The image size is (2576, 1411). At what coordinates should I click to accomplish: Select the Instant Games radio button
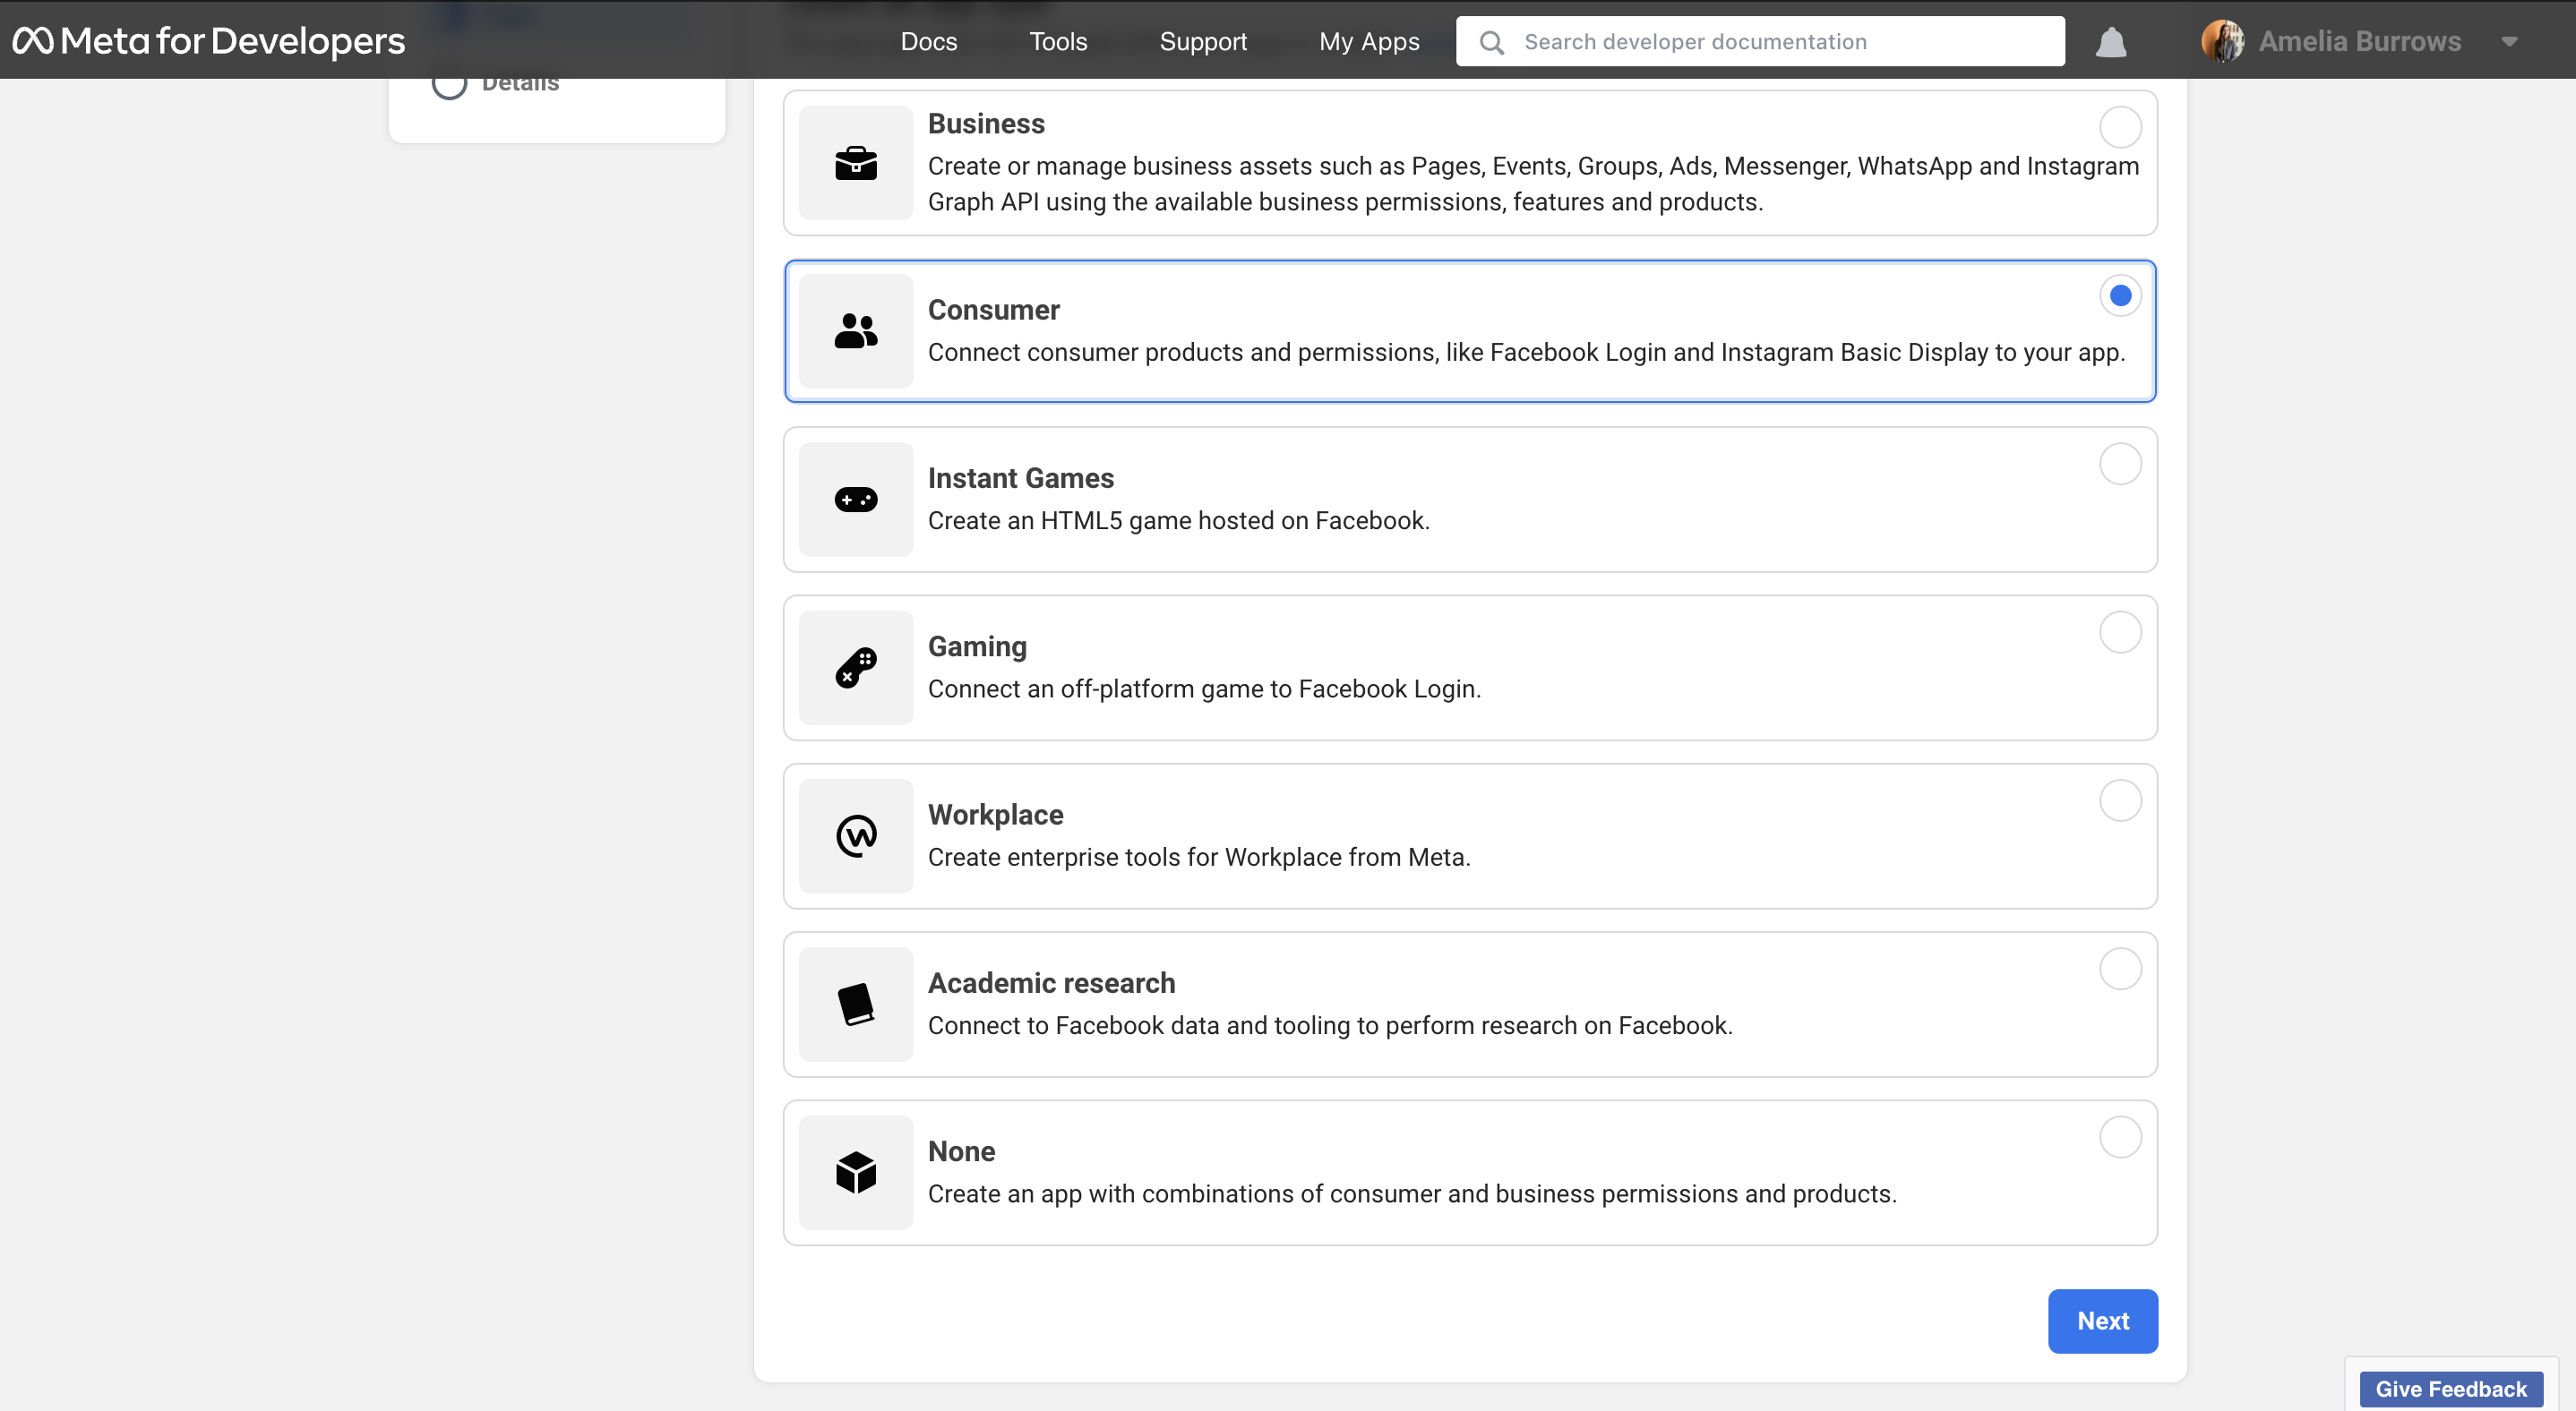[2120, 464]
